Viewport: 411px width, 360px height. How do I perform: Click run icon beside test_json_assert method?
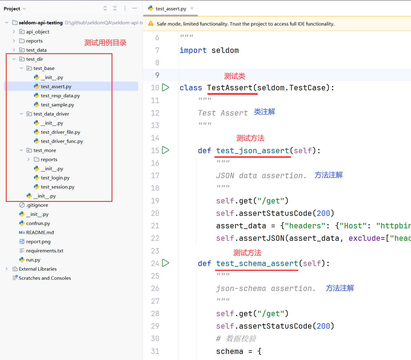[x=165, y=150]
